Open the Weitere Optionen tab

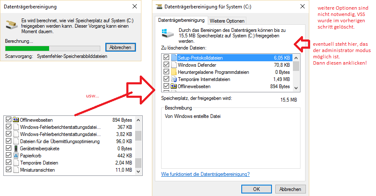[x=227, y=21]
